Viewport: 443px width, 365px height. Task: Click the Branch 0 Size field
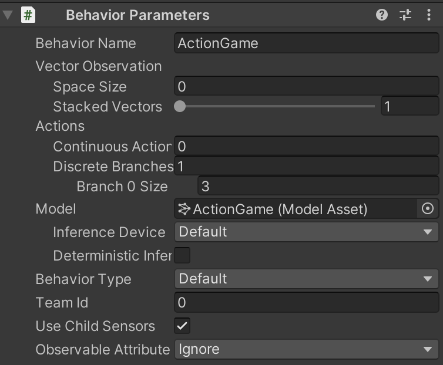click(x=318, y=186)
